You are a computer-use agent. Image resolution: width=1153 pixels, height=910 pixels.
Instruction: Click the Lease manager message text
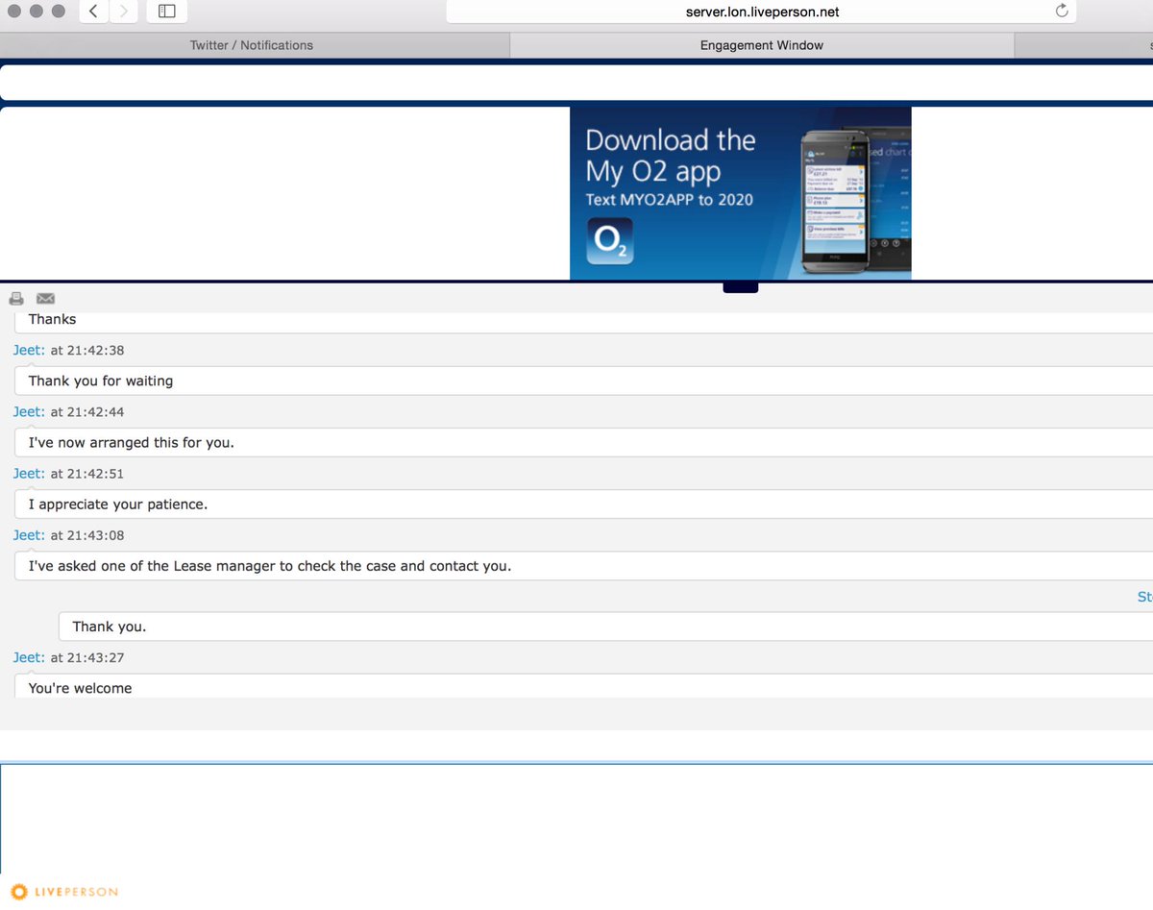(270, 566)
